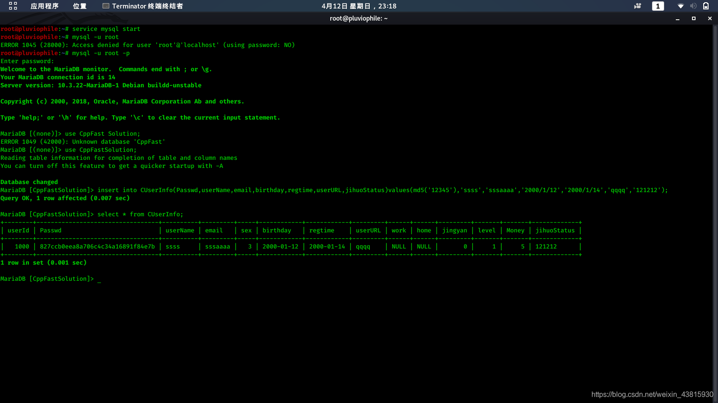
Task: Click the 'insert into CUserInfo' statement
Action: click(383, 190)
